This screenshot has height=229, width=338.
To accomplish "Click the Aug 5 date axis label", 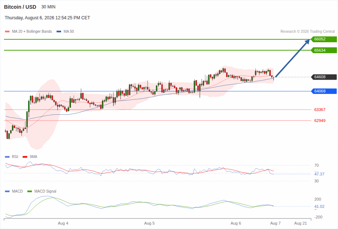I will point(150,223).
